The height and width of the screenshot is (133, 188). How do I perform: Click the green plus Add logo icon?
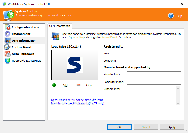pyautogui.click(x=54, y=85)
